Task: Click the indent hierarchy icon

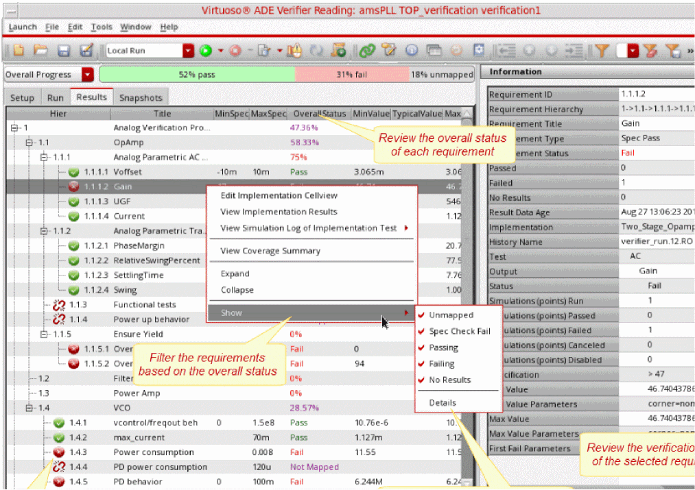Action: 574,51
